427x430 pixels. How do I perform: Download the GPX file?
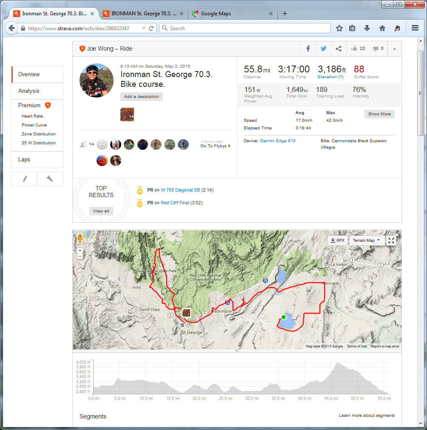click(x=337, y=241)
